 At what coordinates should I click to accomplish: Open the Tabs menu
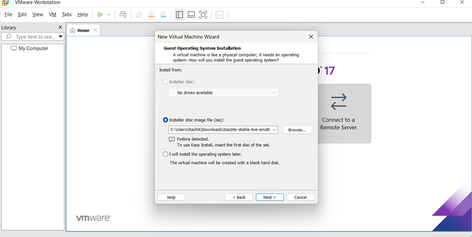tap(67, 15)
